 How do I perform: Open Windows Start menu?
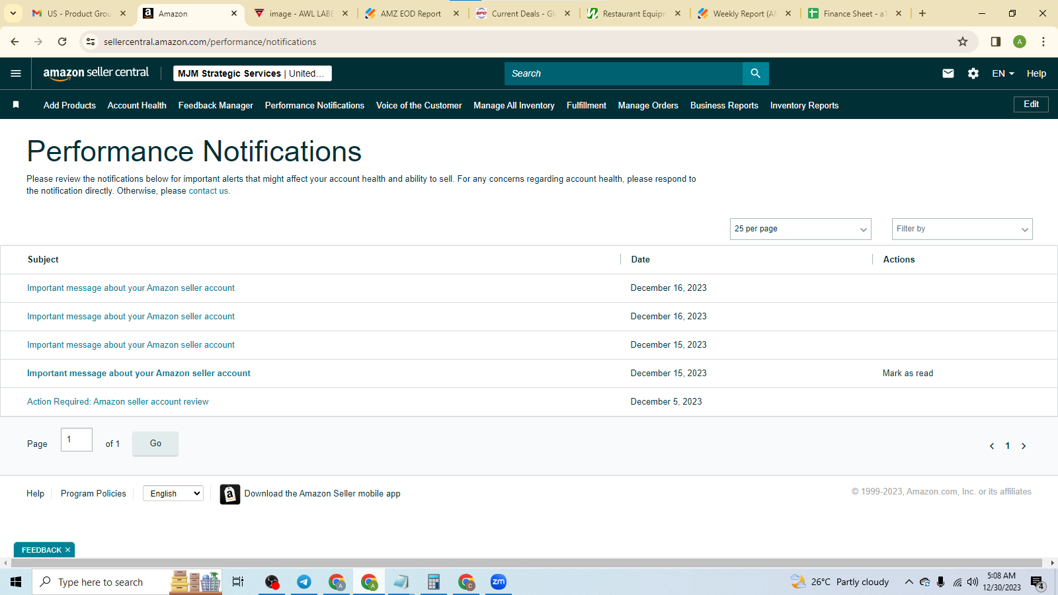(x=16, y=582)
